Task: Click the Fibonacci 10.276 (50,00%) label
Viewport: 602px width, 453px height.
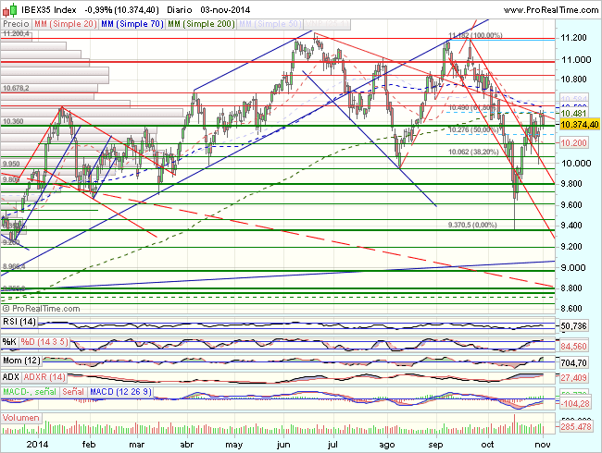Action: [x=473, y=130]
